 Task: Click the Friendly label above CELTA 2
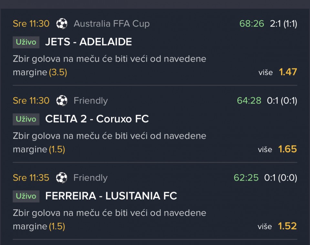(91, 101)
